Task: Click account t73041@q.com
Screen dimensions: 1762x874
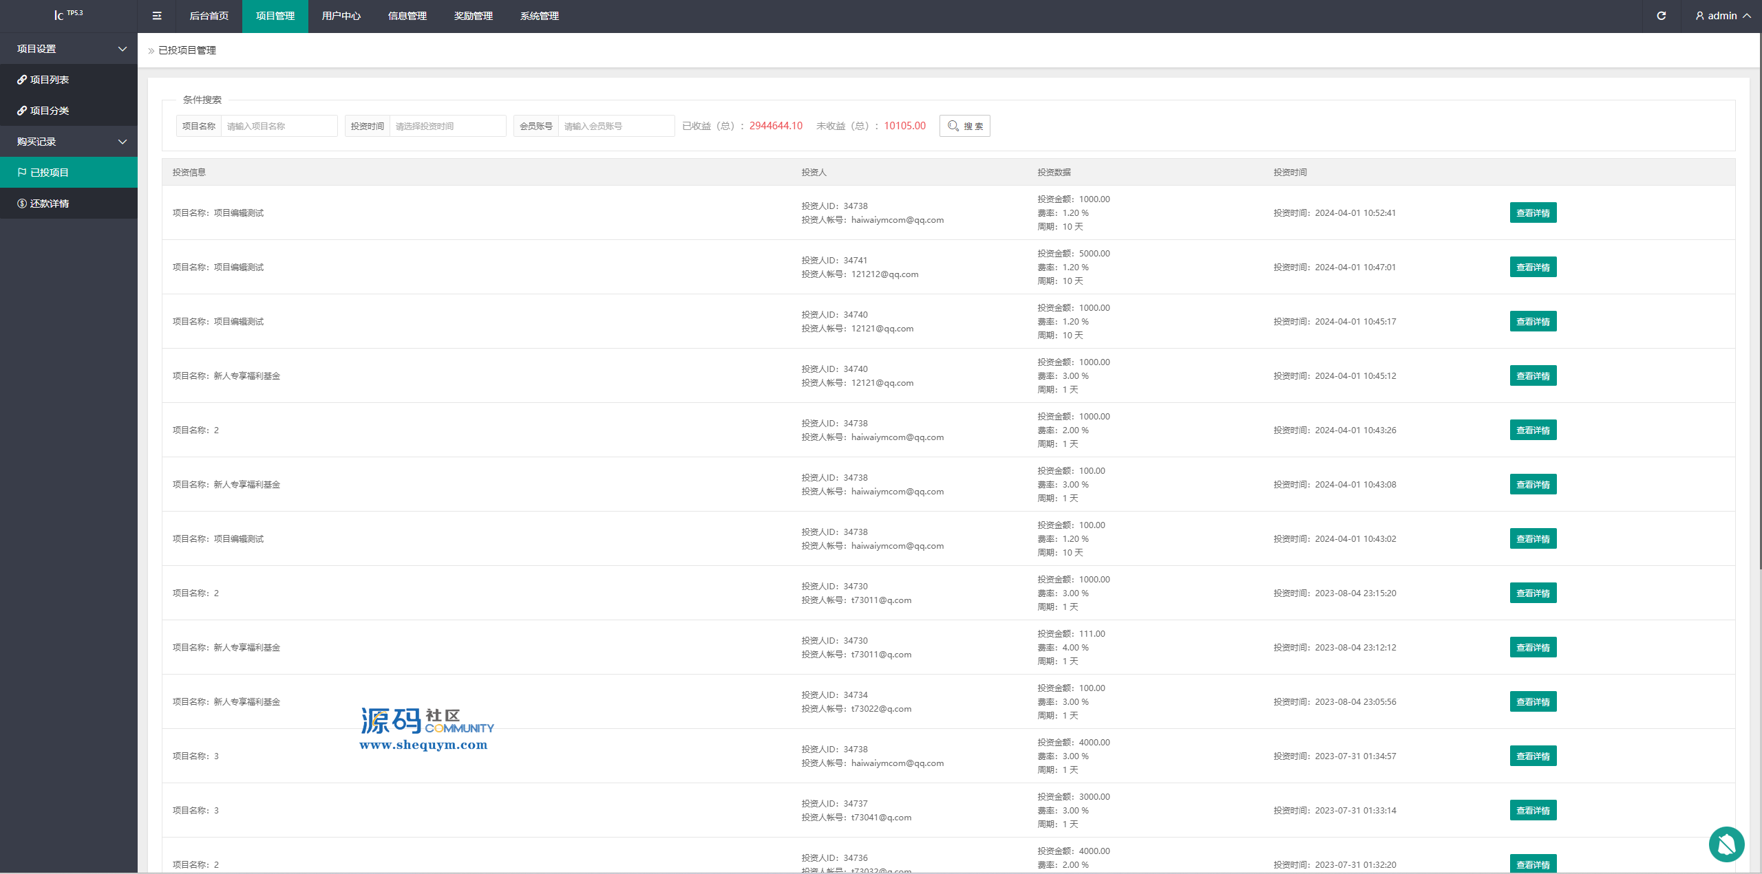Action: point(881,818)
